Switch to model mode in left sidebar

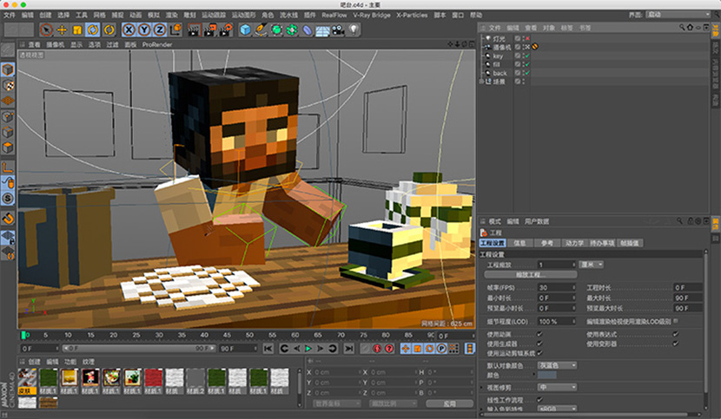(8, 69)
